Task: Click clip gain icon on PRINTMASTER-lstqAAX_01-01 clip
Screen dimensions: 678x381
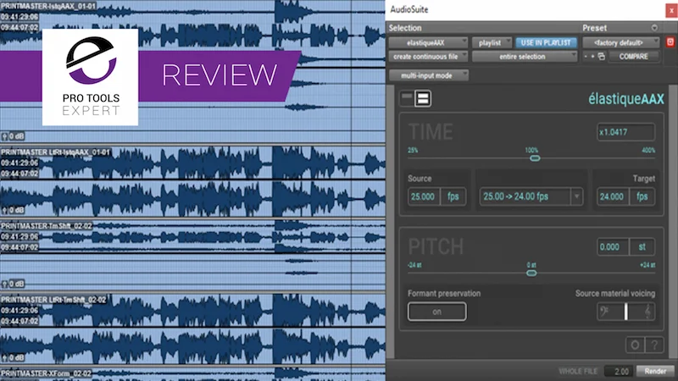Action: tap(4, 136)
